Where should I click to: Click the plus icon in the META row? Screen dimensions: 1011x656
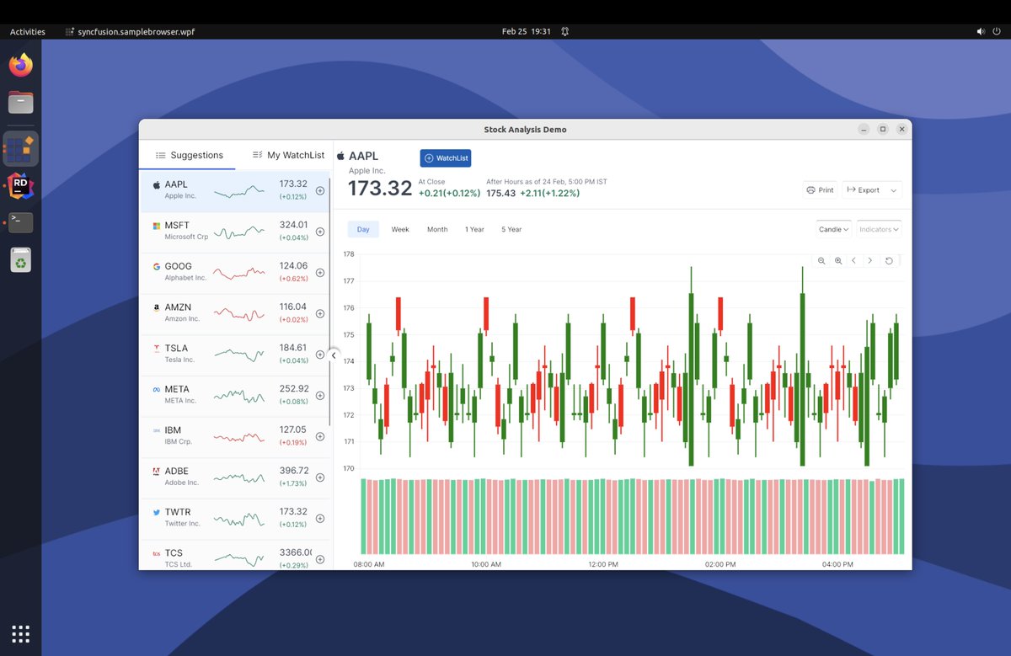pos(320,396)
